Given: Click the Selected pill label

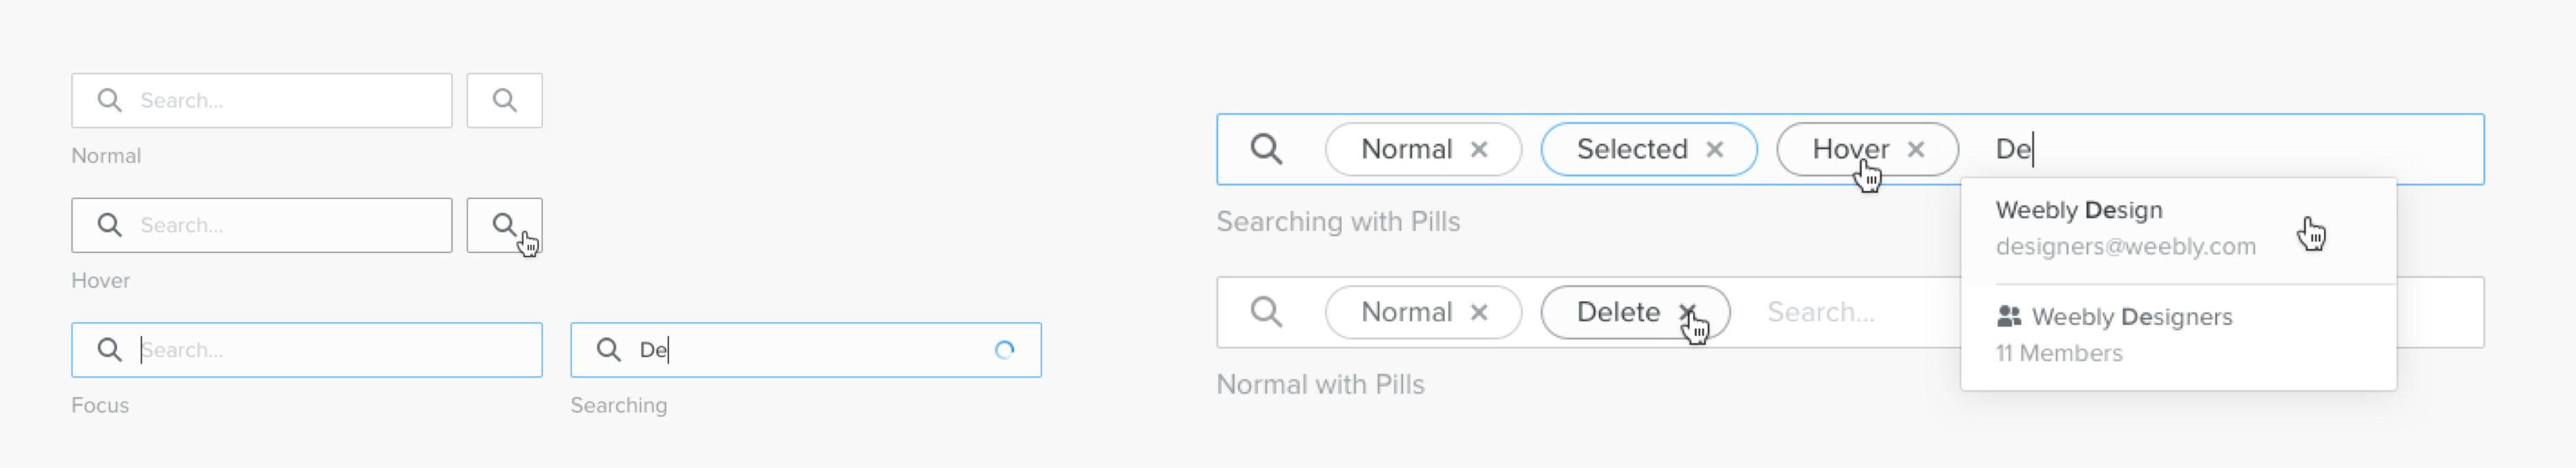Looking at the screenshot, I should 1631,150.
